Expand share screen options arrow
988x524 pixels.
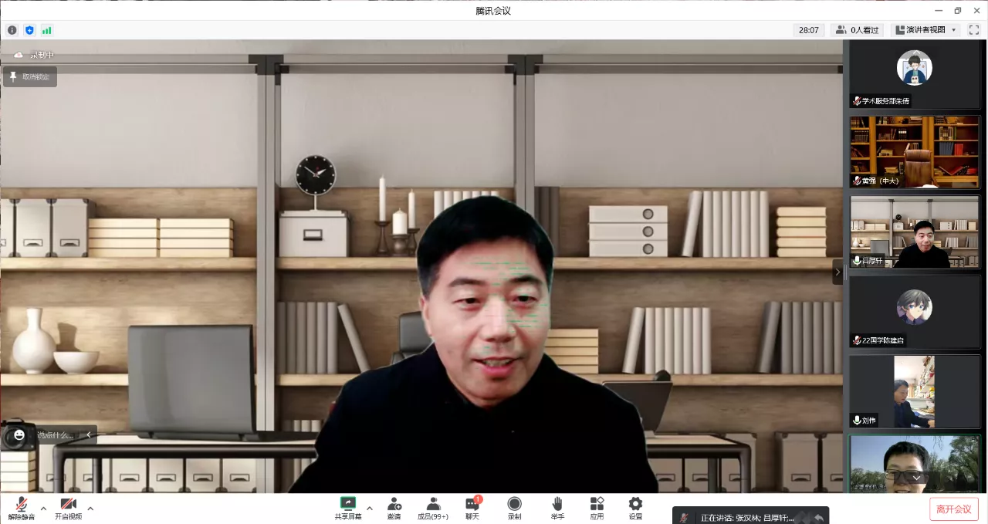tap(370, 509)
